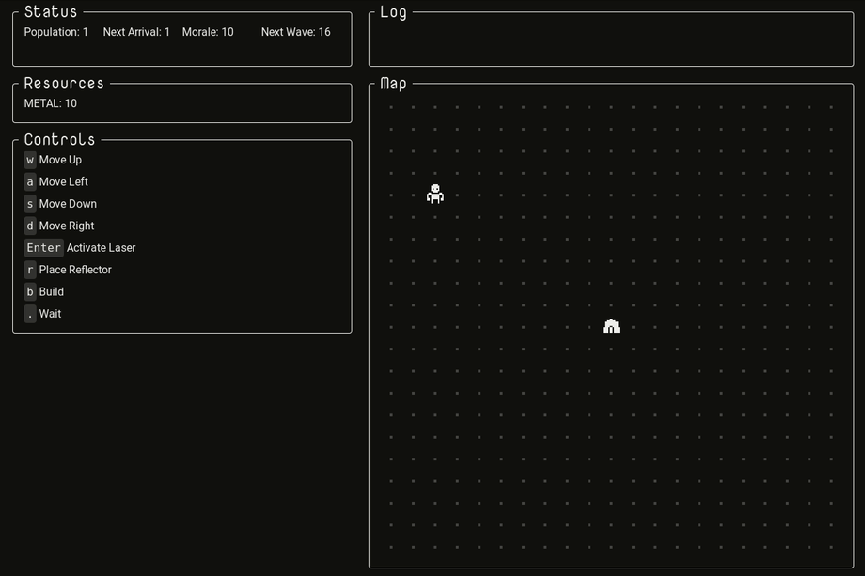
Task: Click the Resources panel heading
Action: (x=64, y=84)
